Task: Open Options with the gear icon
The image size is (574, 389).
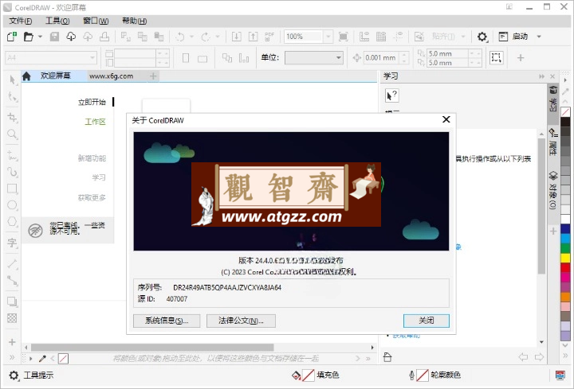Action: tap(482, 37)
